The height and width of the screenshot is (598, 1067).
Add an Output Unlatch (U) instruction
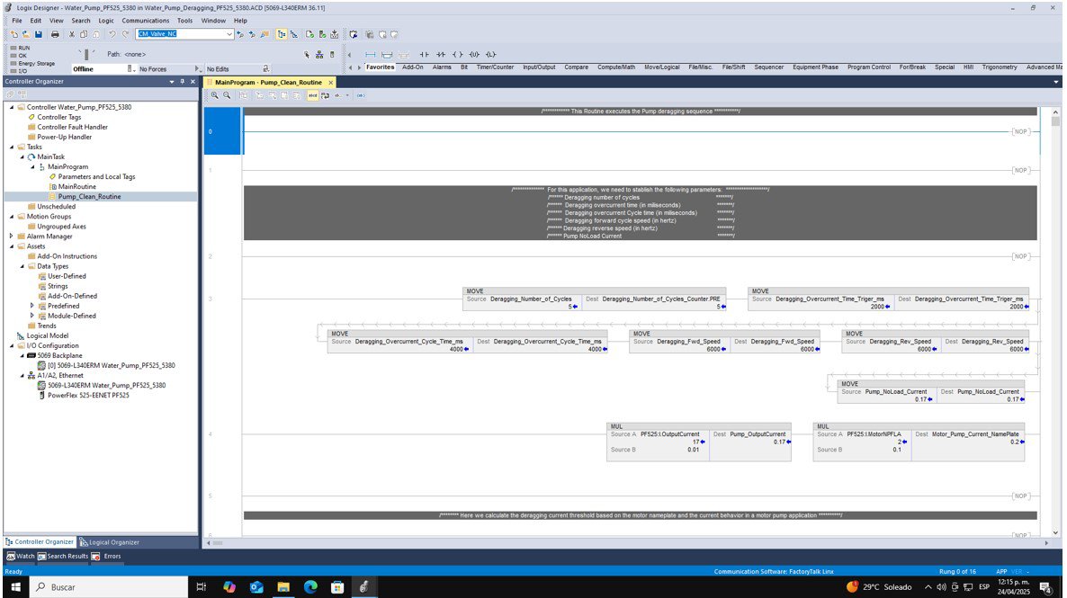tap(474, 55)
